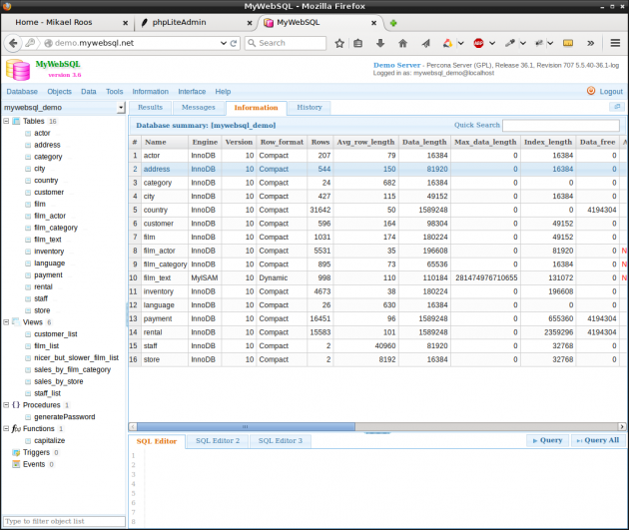Go to Firefox home page icon
The image size is (629, 530).
pyautogui.click(x=402, y=43)
